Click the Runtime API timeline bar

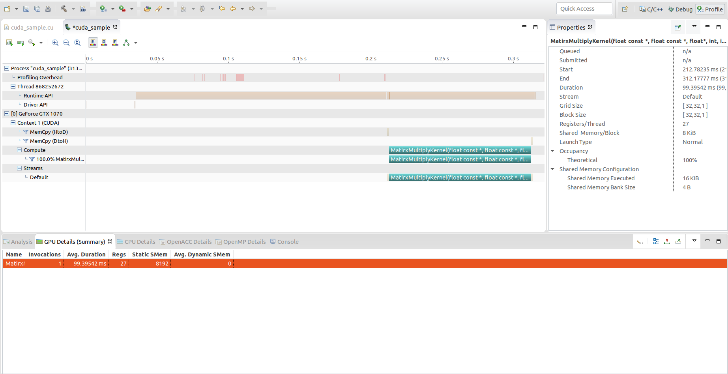335,95
